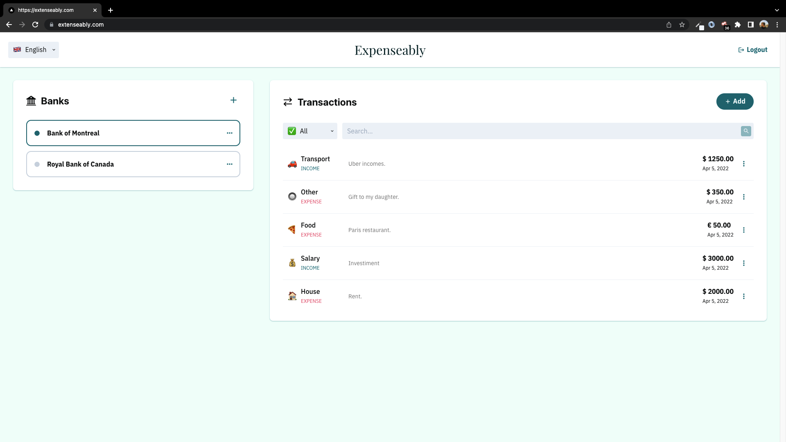
Task: Click inside the transaction Search field
Action: (491, 131)
